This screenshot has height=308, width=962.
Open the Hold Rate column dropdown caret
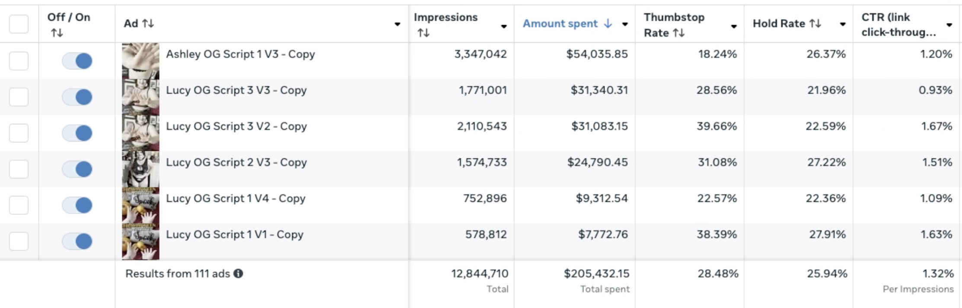(x=842, y=24)
